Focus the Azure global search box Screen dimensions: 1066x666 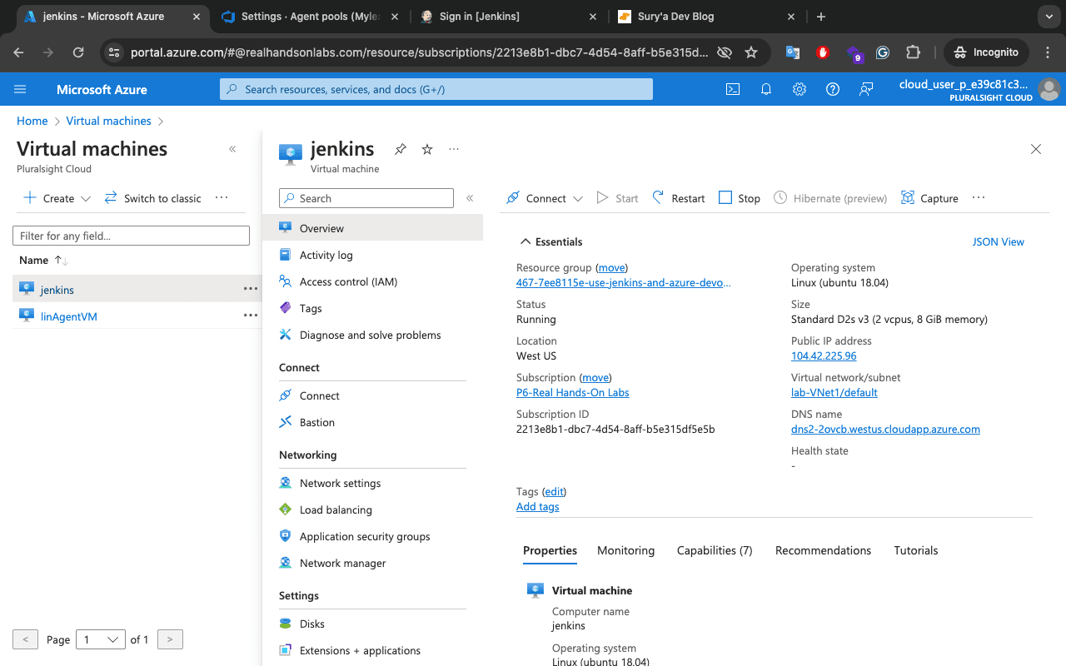tap(436, 89)
